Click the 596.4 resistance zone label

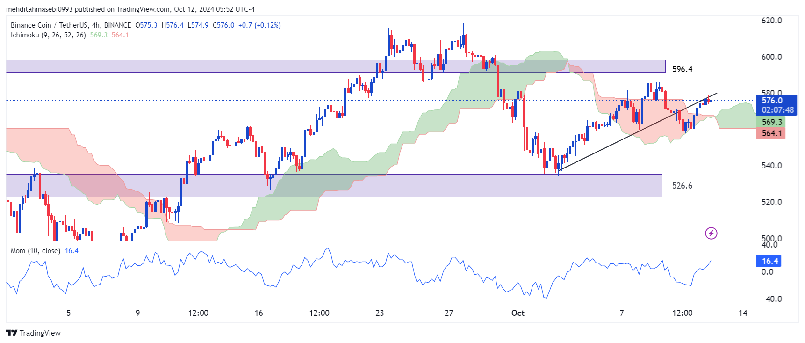[682, 69]
